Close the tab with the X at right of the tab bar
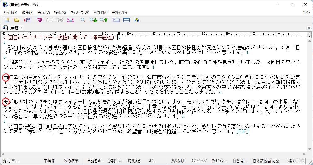 309,28
